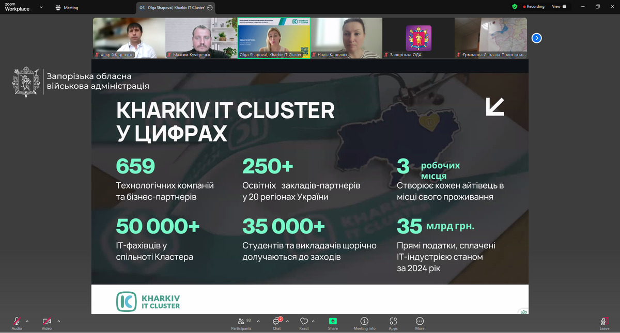This screenshot has height=333, width=620.
Task: Click the green Share screen icon
Action: (333, 321)
